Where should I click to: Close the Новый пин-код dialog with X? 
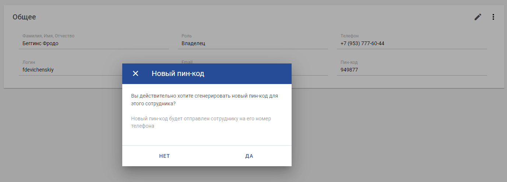[x=135, y=73]
